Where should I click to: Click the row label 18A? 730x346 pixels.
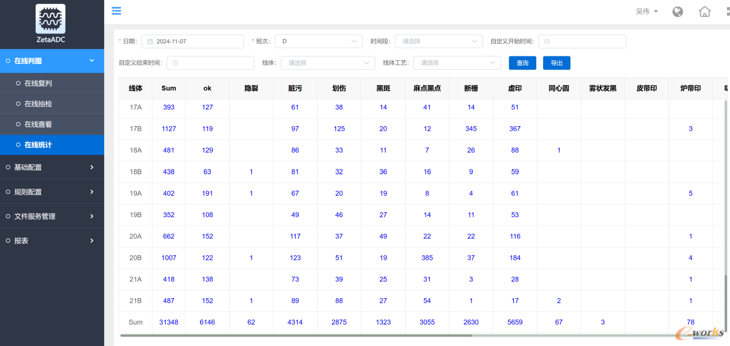click(x=136, y=150)
